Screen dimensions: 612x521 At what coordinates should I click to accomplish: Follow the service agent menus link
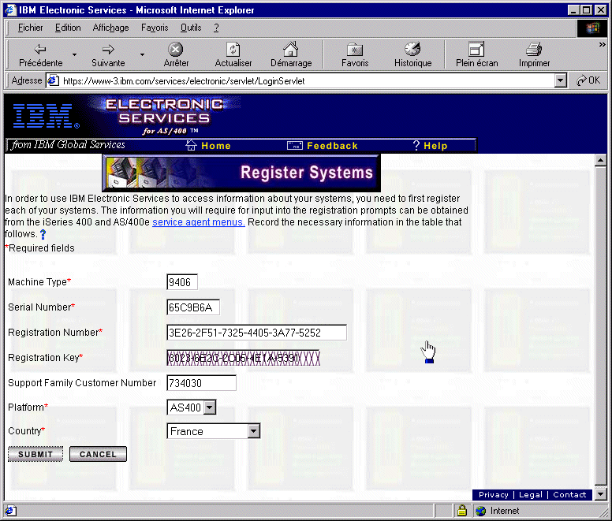(198, 222)
